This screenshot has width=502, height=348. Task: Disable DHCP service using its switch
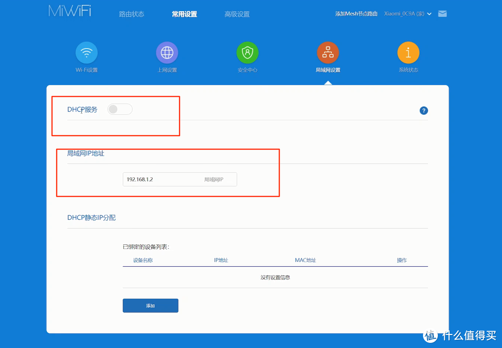[x=119, y=109]
